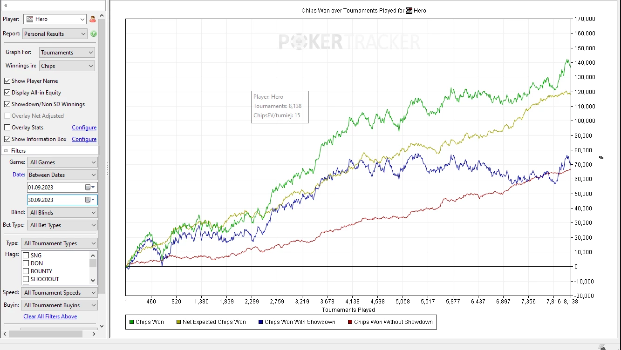The image size is (621, 350).
Task: Click the Hero information box on graph
Action: (x=280, y=107)
